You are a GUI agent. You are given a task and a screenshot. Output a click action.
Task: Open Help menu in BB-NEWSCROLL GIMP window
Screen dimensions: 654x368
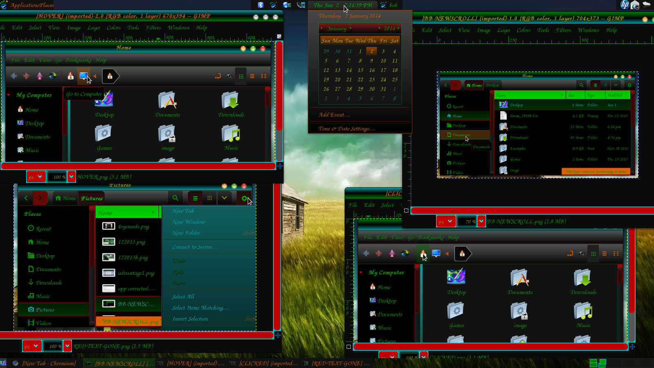pos(611,30)
